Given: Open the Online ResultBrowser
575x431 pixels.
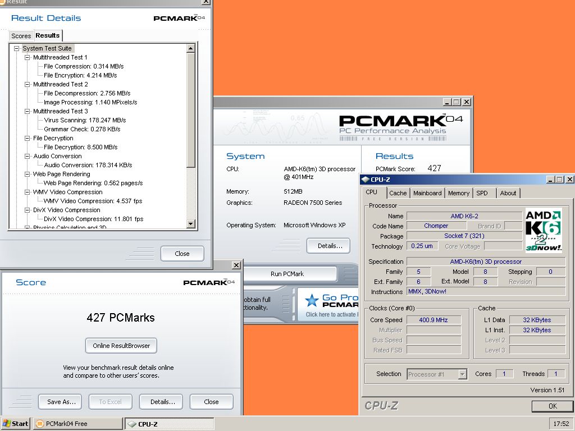Looking at the screenshot, I should click(x=121, y=346).
